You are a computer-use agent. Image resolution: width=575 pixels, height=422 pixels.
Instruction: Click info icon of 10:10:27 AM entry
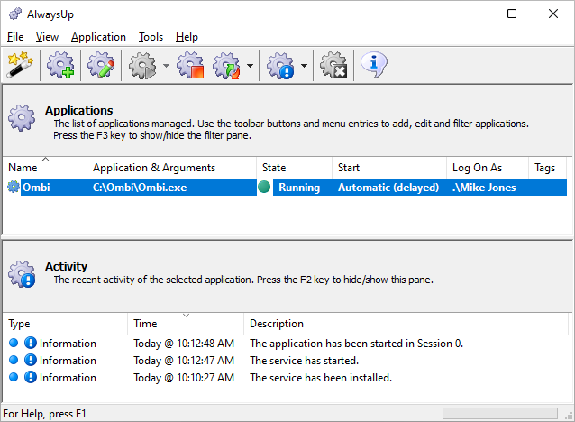31,377
